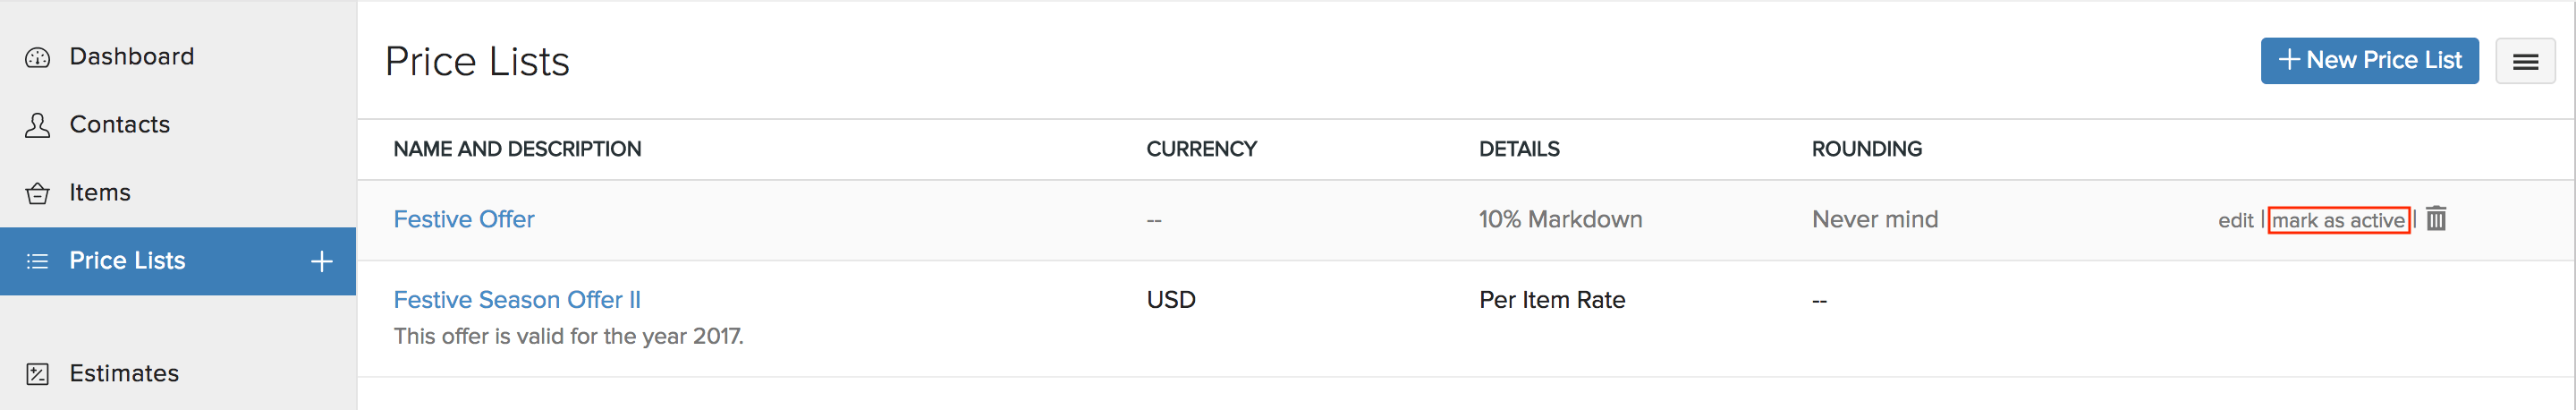Select Price Lists in sidebar
Screen dimensions: 2576x410
(127, 261)
